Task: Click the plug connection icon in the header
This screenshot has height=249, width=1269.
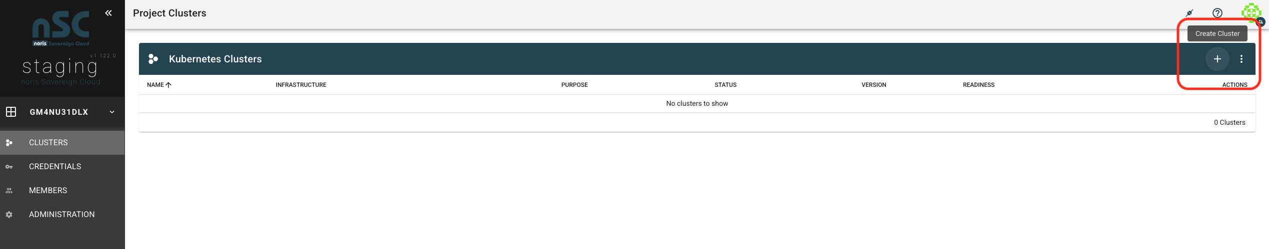Action: [x=1189, y=13]
